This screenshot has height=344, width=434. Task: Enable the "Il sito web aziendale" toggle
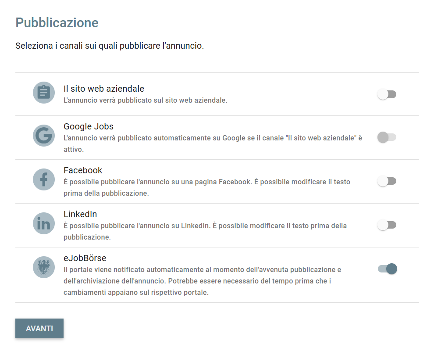click(387, 94)
